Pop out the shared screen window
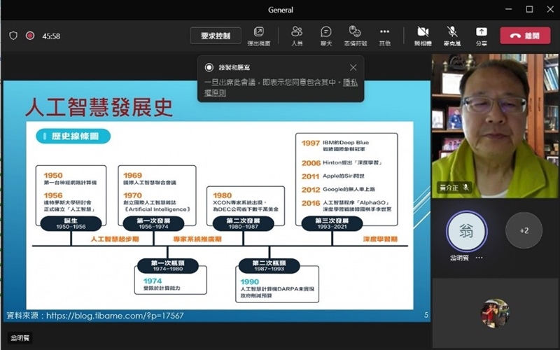This screenshot has height=350, width=560. tap(258, 35)
